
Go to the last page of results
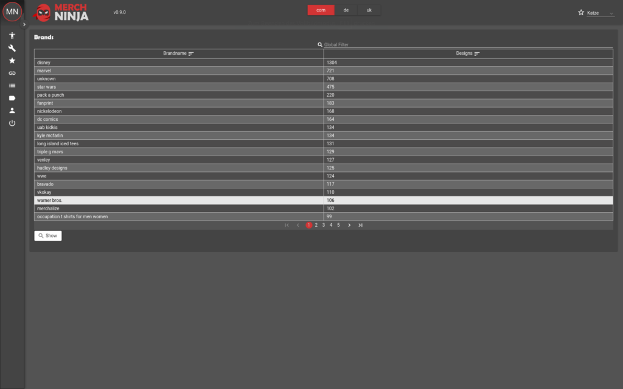tap(360, 225)
